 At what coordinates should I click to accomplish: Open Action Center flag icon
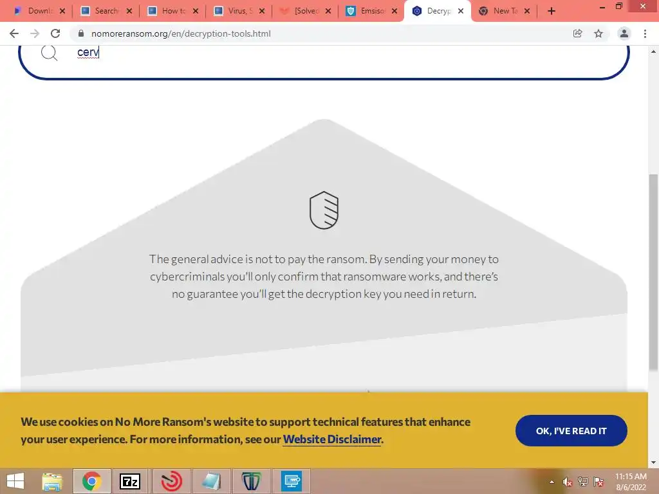point(599,482)
